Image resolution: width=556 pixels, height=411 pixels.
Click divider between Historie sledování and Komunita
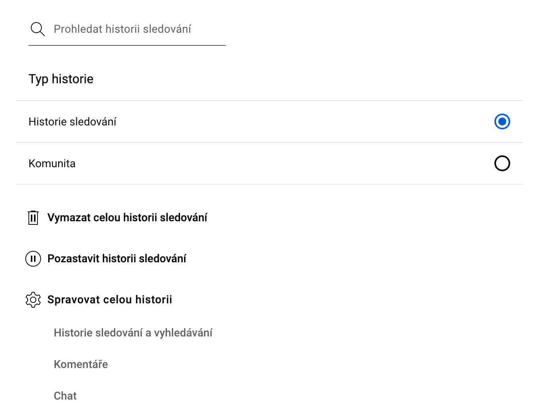point(269,142)
